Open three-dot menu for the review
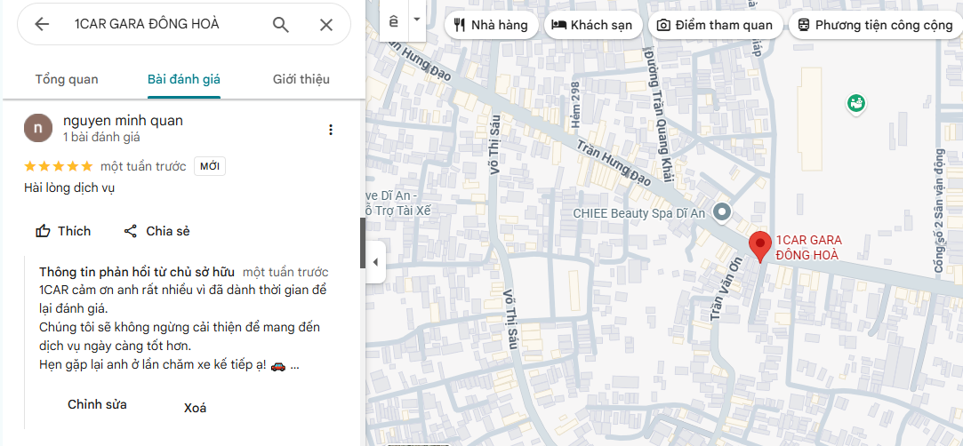The height and width of the screenshot is (446, 963). [331, 130]
